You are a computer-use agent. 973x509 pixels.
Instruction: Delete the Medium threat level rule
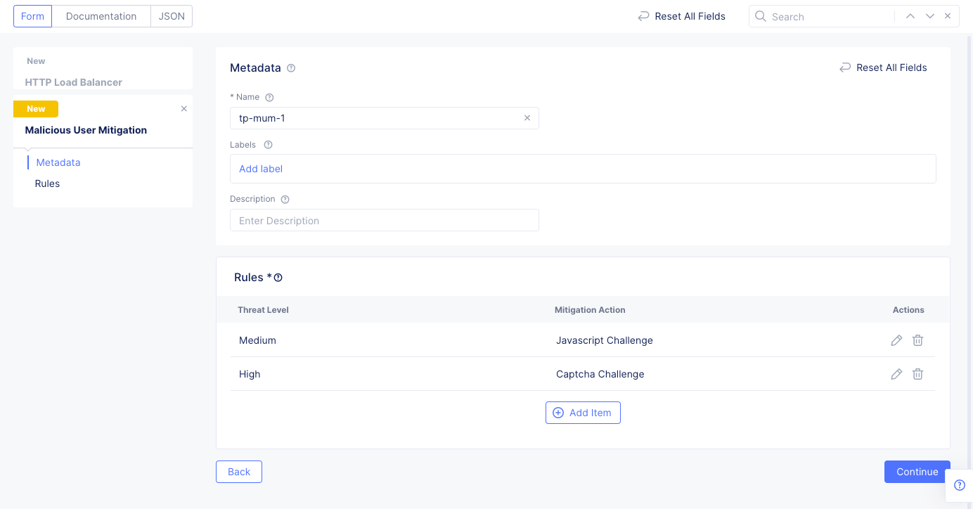click(917, 340)
